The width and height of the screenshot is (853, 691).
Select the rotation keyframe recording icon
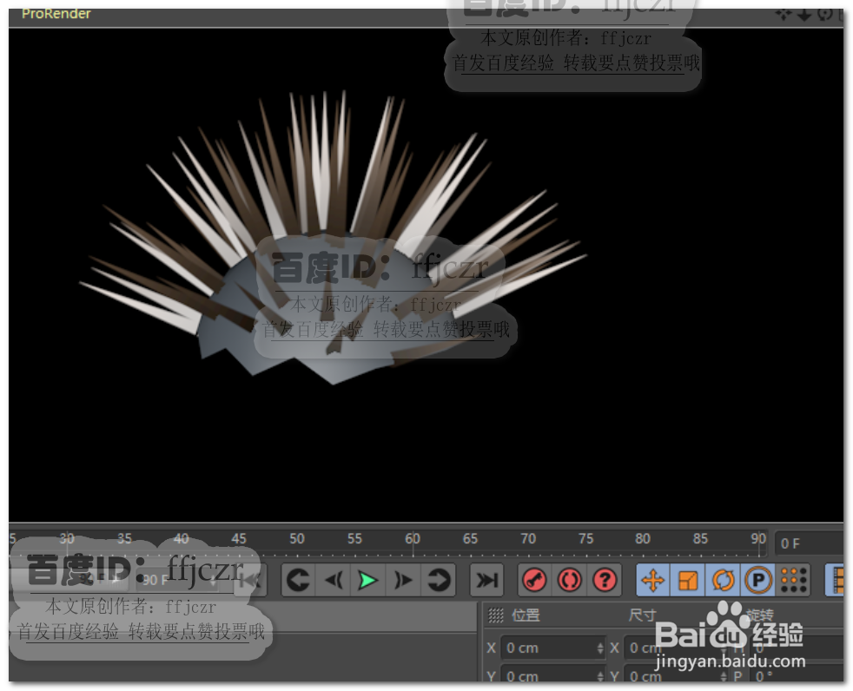coord(722,580)
